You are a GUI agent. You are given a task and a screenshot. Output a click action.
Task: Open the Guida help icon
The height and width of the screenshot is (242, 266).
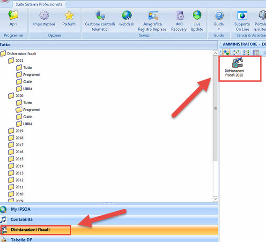point(219,18)
